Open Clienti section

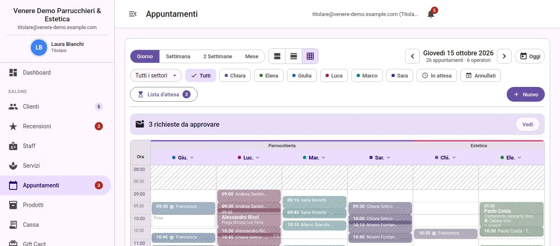[55, 107]
